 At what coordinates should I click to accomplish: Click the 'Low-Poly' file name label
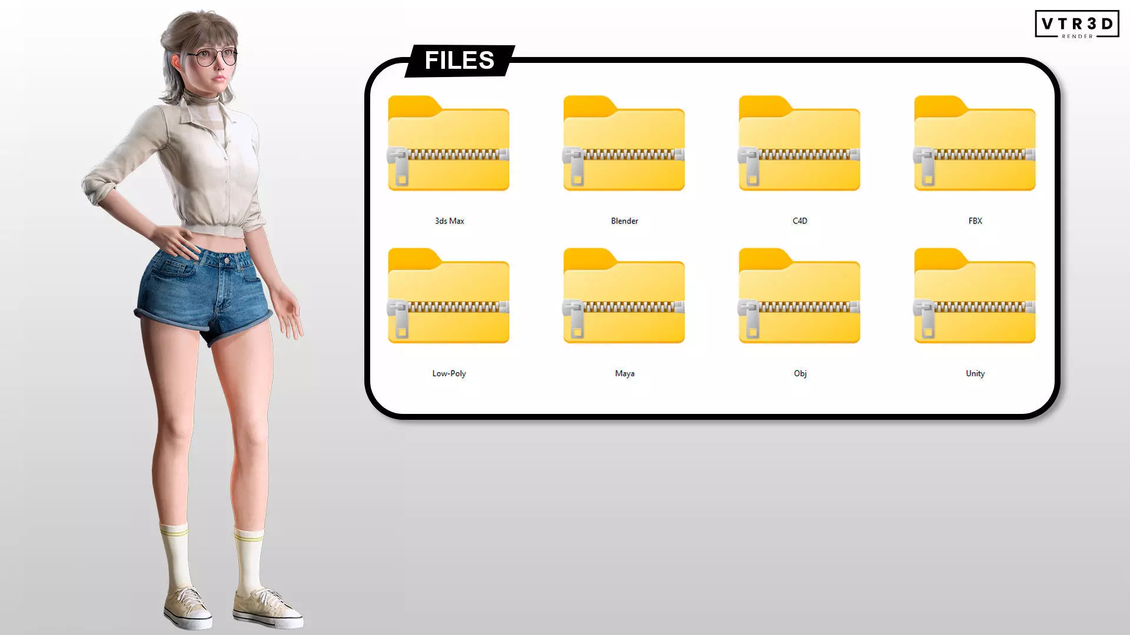pos(449,373)
